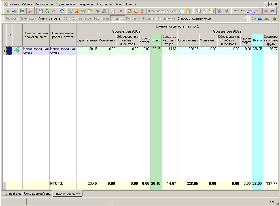The height and width of the screenshot is (206, 280).
Task: Click the Оглавление toolbar button
Action: pyautogui.click(x=166, y=18)
